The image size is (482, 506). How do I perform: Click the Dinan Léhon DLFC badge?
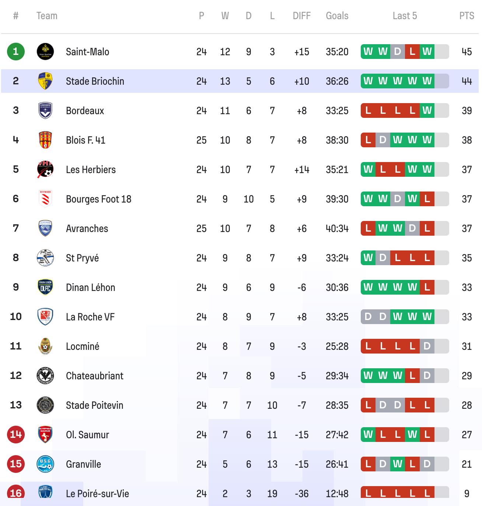tap(45, 287)
